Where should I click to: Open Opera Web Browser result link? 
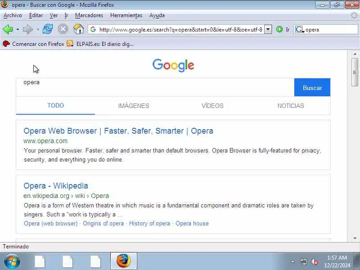[x=118, y=131]
